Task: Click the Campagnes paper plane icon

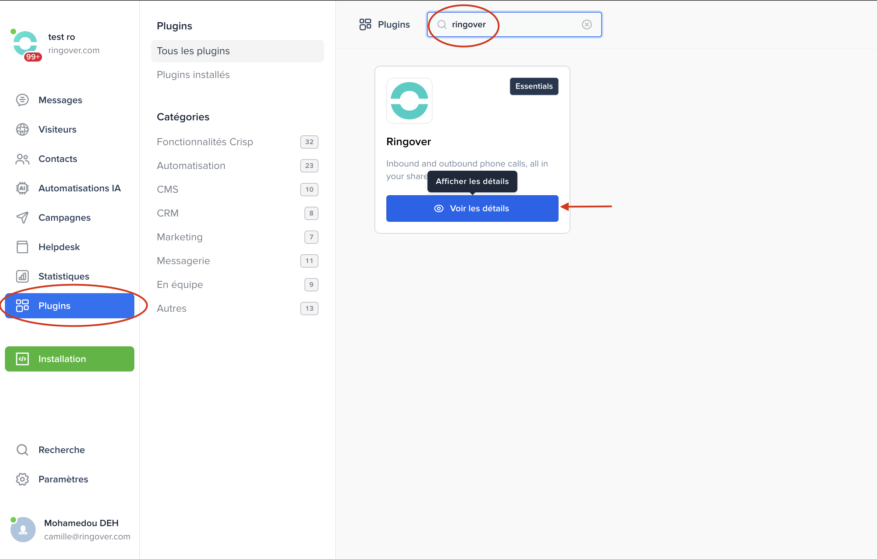Action: [x=22, y=218]
